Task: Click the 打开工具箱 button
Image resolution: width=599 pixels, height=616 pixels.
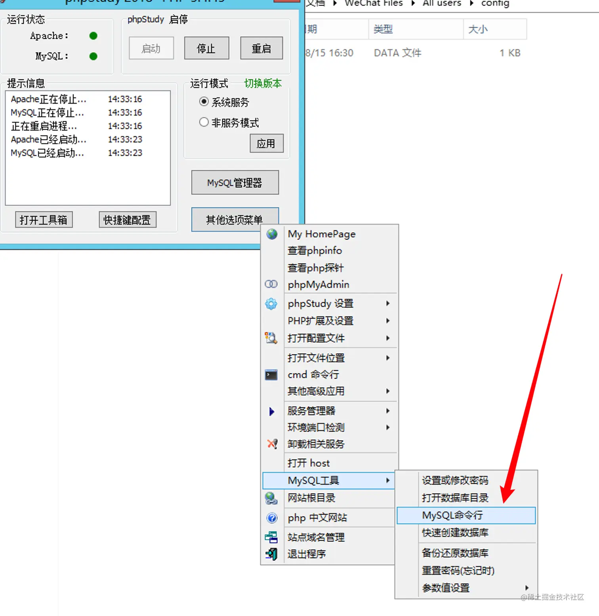Action: coord(44,220)
